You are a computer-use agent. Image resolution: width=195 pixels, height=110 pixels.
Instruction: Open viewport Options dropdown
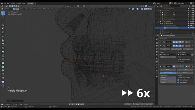tap(151, 6)
